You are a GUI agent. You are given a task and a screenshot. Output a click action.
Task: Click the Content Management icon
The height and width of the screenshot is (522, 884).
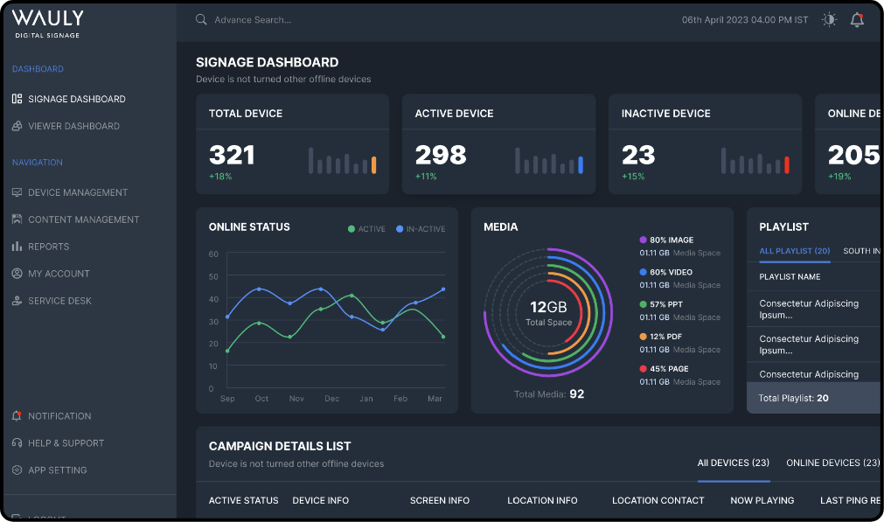(17, 219)
